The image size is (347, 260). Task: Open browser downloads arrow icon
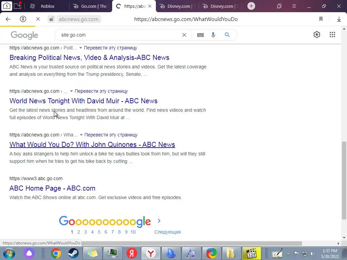coord(339,19)
